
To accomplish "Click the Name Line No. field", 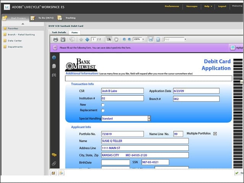I will [x=178, y=134].
